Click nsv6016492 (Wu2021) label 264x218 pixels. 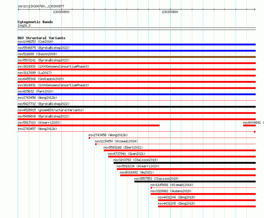tap(137, 172)
